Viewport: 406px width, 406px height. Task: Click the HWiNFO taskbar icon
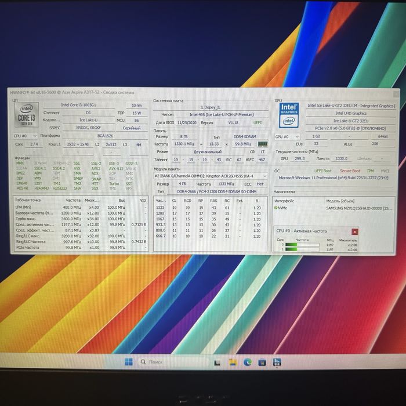point(277,362)
